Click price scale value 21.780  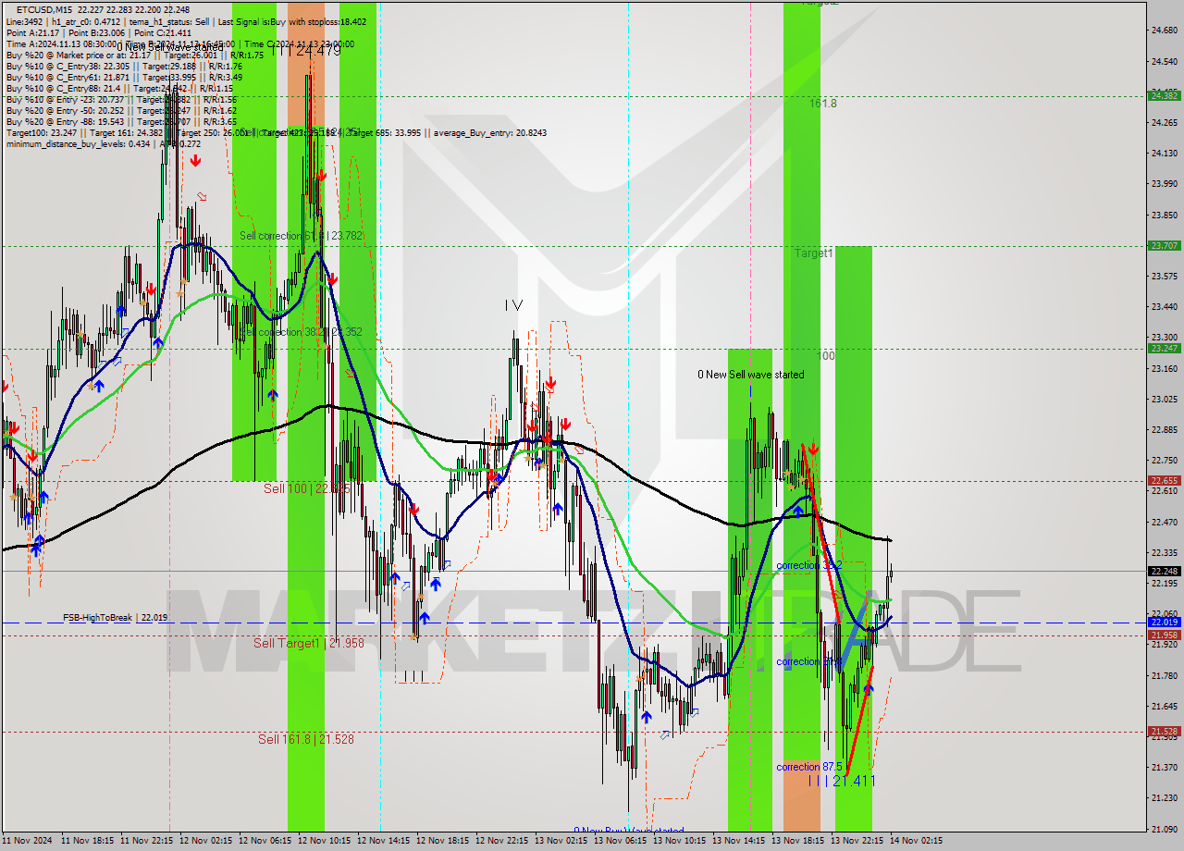tap(1164, 675)
